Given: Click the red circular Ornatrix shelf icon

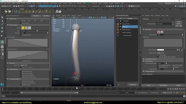Looking at the screenshot, I should pyautogui.click(x=23, y=12).
